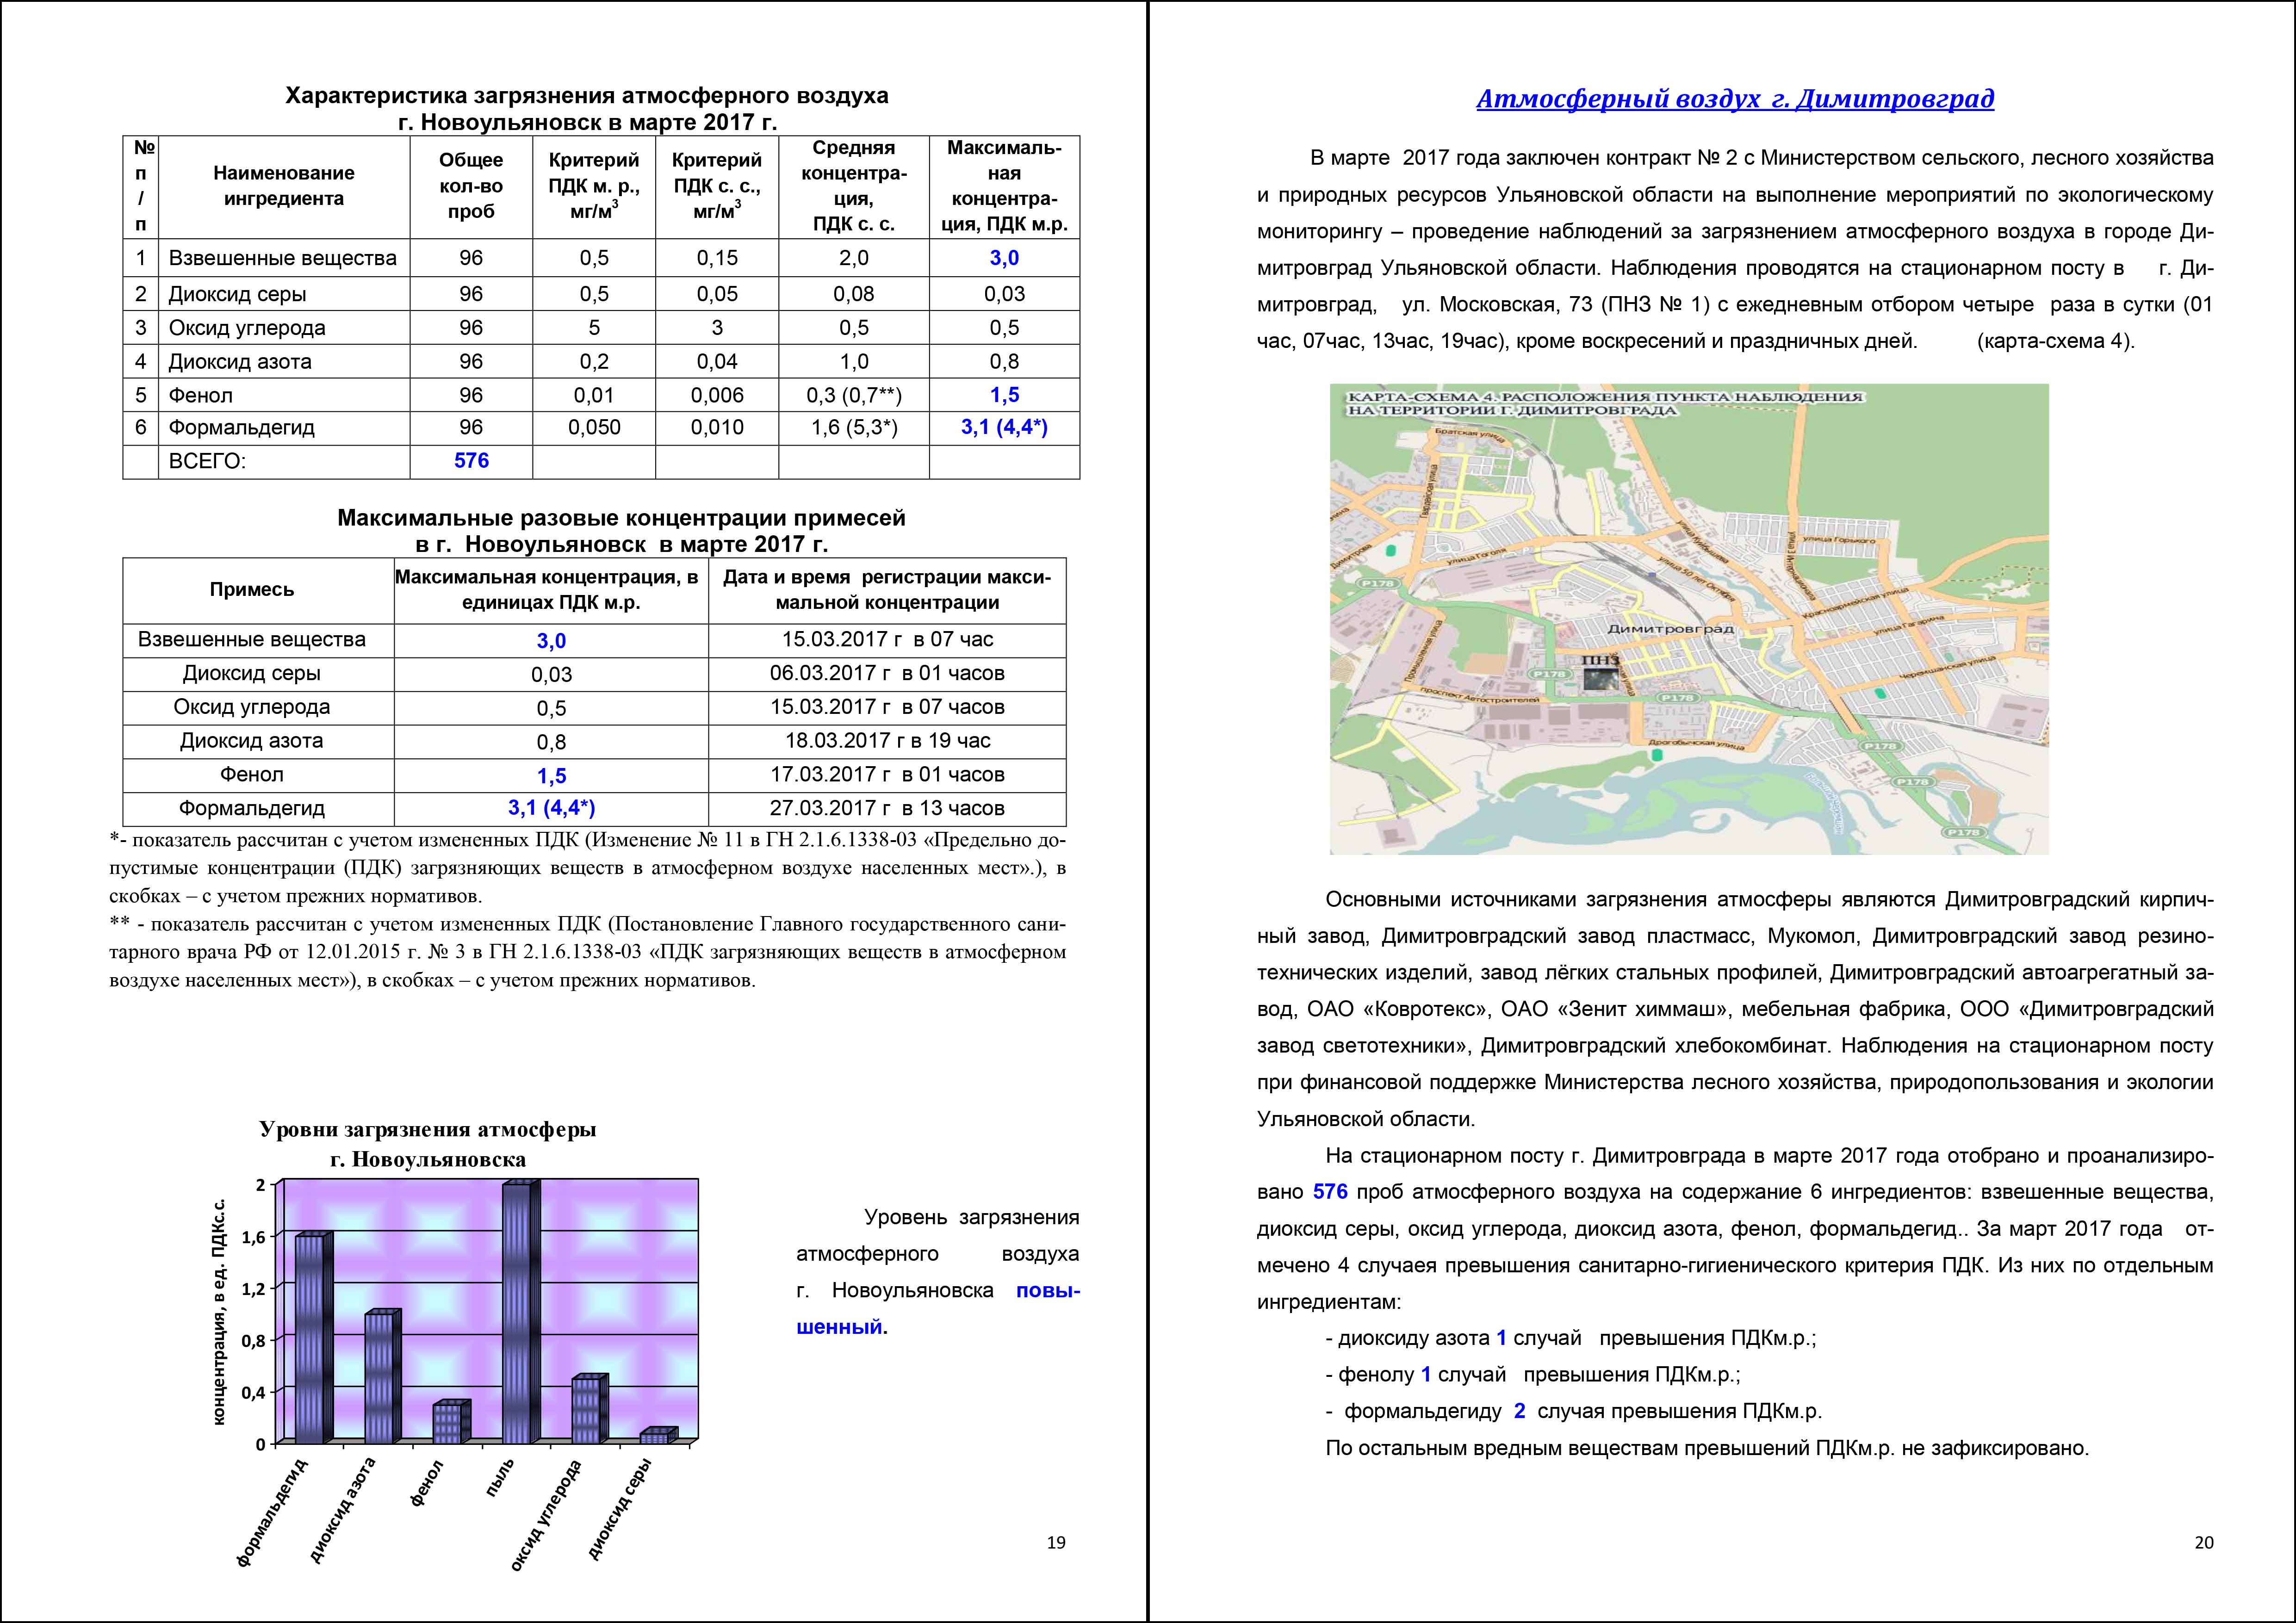2296x1623 pixels.
Task: Click page number 19
Action: [1056, 1543]
